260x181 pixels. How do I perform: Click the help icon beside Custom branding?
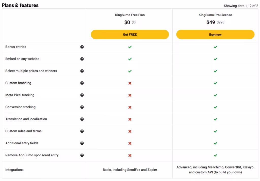point(82,83)
